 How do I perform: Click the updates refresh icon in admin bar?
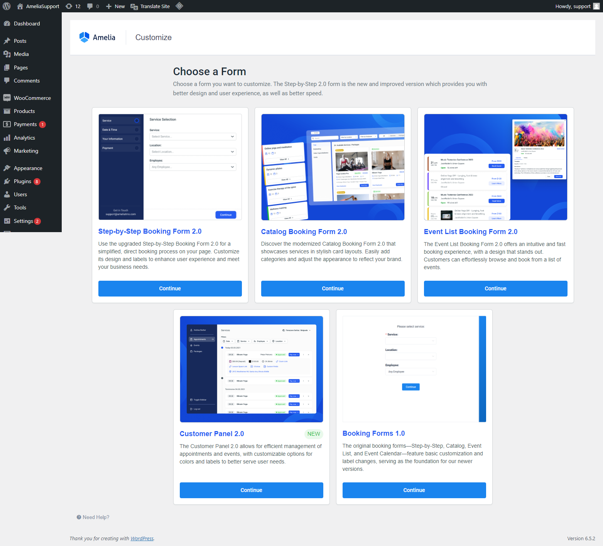coord(68,6)
